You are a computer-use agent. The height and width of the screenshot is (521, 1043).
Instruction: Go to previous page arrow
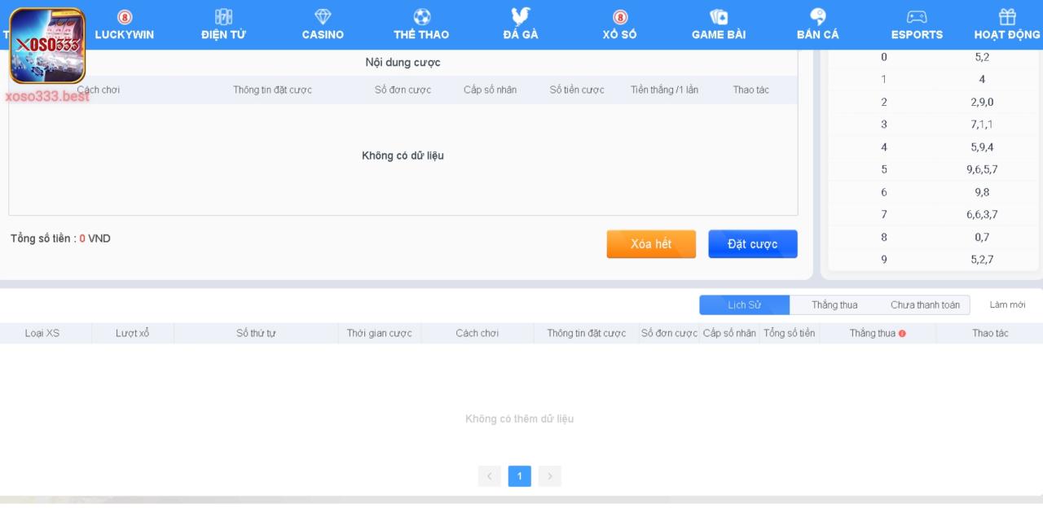point(490,476)
